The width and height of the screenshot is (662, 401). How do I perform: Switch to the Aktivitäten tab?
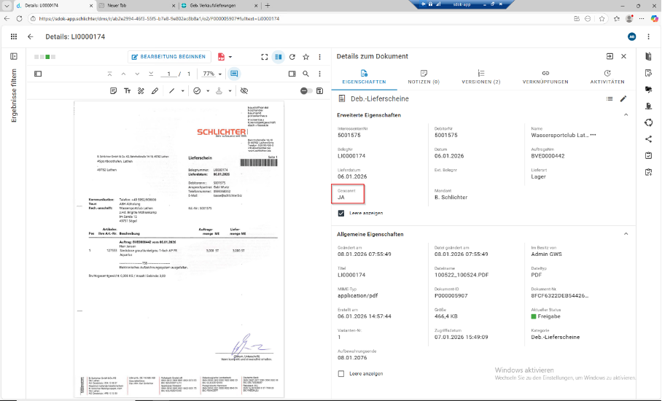607,77
